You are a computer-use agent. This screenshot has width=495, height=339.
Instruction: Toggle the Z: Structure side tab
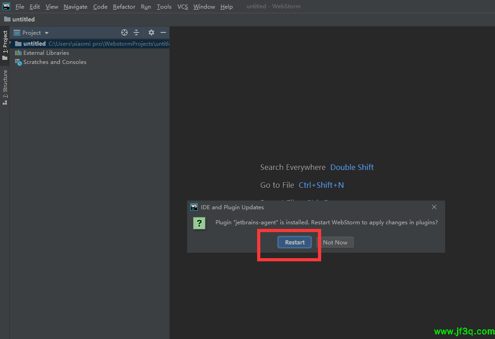5,87
